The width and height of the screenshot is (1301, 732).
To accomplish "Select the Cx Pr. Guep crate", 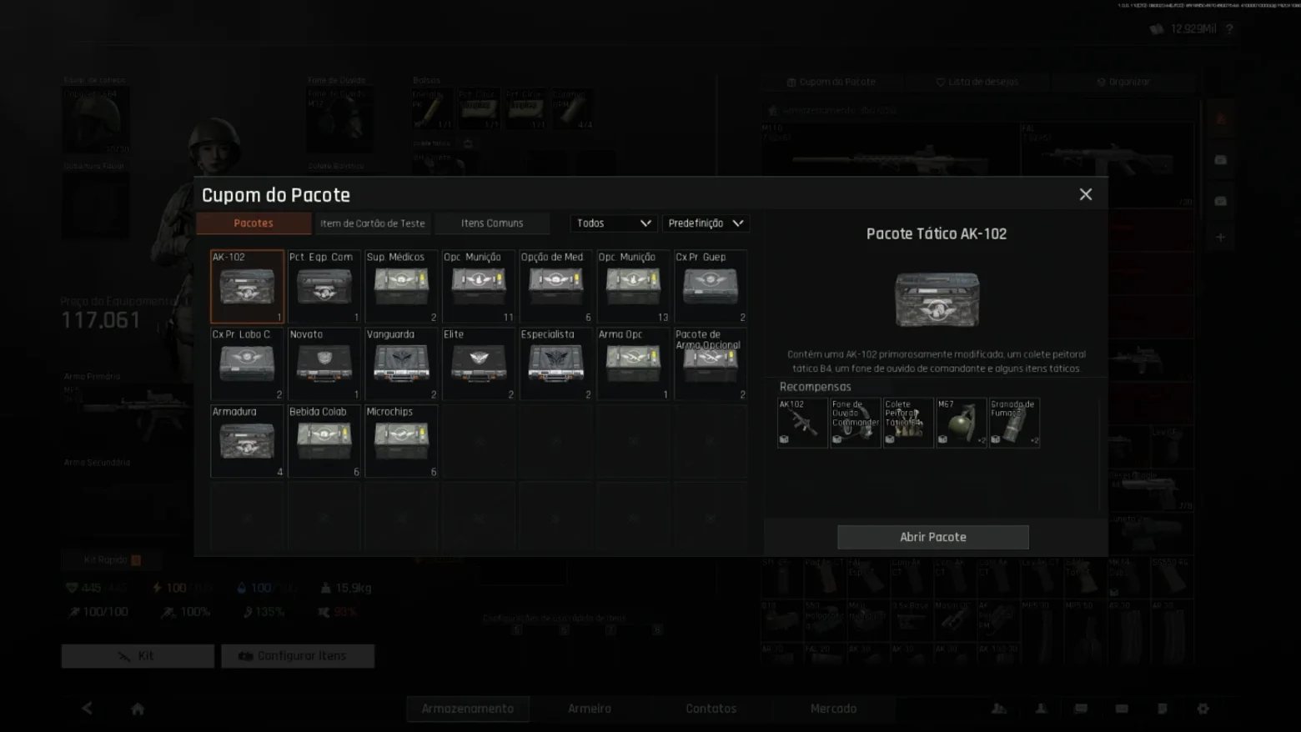I will point(711,286).
